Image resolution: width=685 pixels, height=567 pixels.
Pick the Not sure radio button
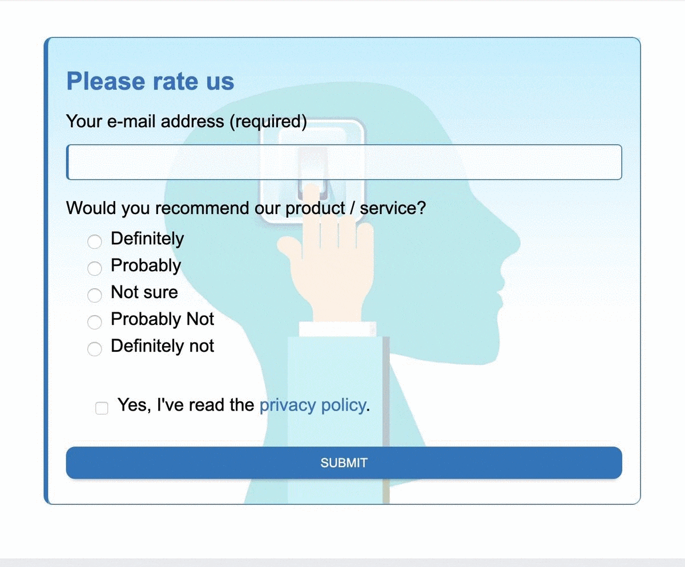pos(94,295)
